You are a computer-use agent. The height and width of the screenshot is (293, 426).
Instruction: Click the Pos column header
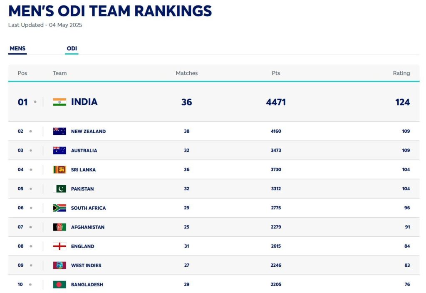pyautogui.click(x=22, y=73)
